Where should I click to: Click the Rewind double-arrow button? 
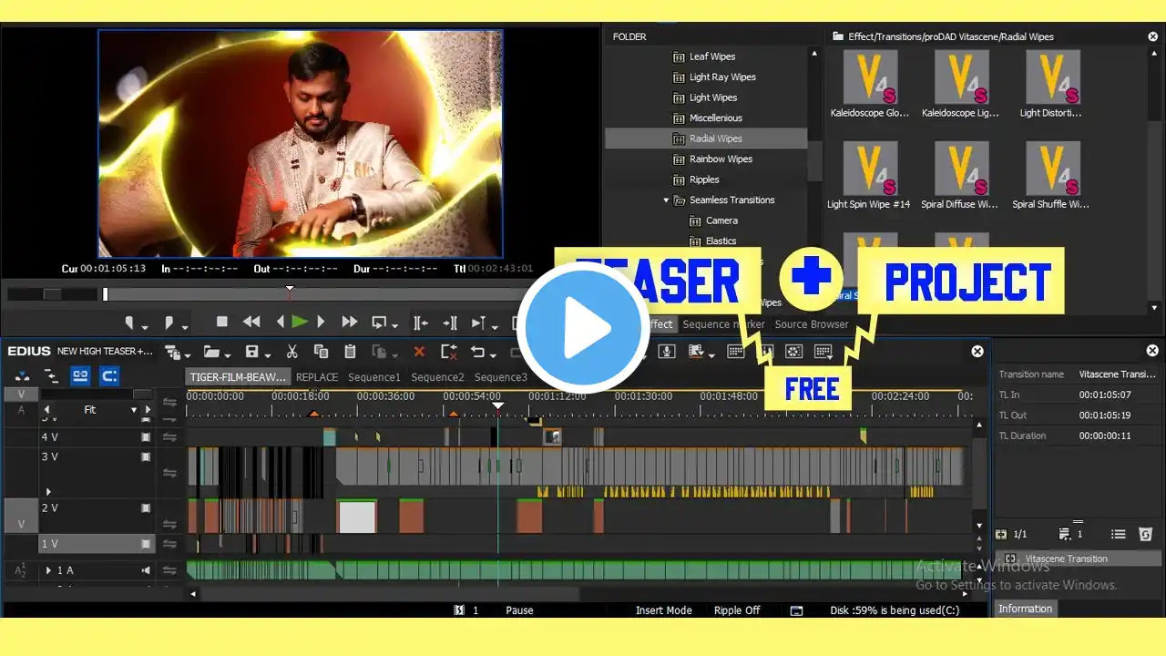click(251, 322)
